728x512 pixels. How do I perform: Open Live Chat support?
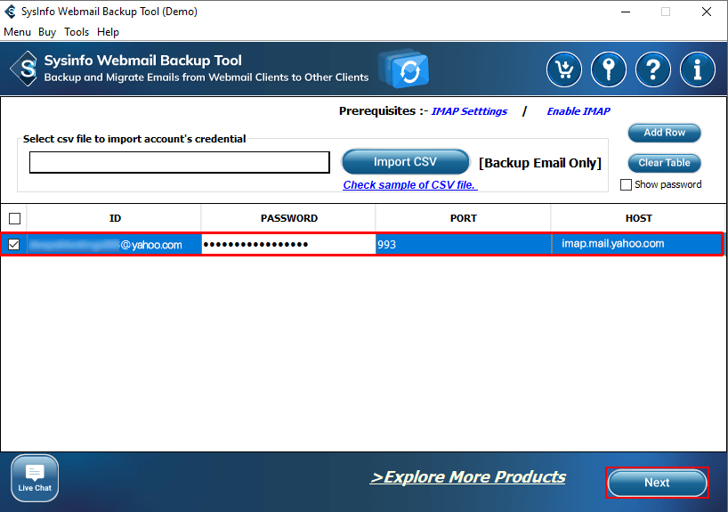[x=35, y=478]
